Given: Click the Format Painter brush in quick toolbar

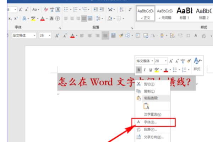Looking at the screenshot, I should [x=121, y=35].
